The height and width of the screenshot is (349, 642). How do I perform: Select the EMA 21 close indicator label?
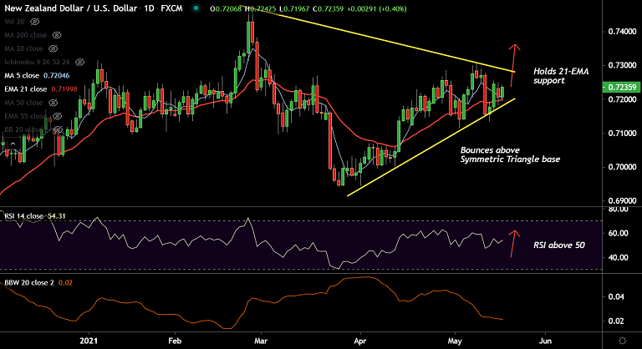pyautogui.click(x=25, y=89)
